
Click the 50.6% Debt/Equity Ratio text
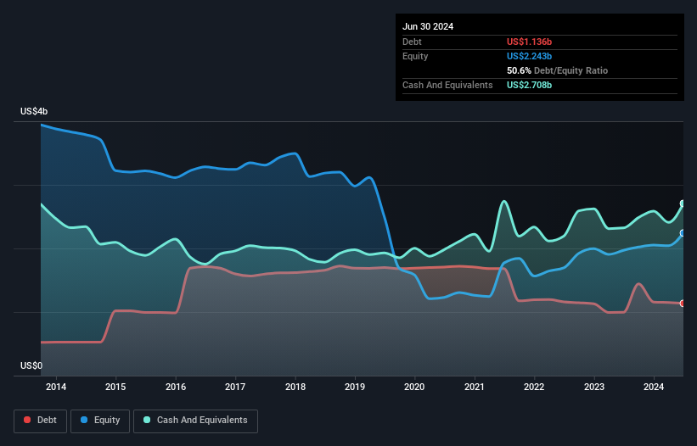[x=557, y=70]
